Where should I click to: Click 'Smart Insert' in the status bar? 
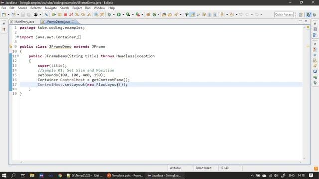[203, 168]
